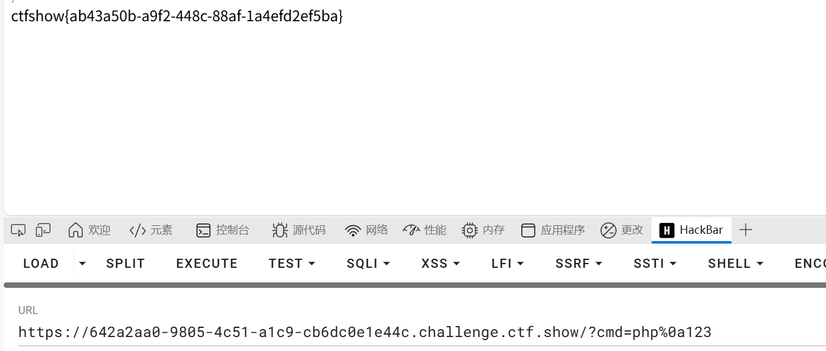
Task: Open the 欢迎 (Welcome) tab
Action: tap(89, 230)
